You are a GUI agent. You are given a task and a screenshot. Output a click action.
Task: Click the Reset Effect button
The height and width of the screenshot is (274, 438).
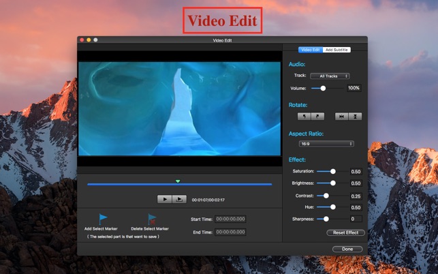[x=345, y=232]
